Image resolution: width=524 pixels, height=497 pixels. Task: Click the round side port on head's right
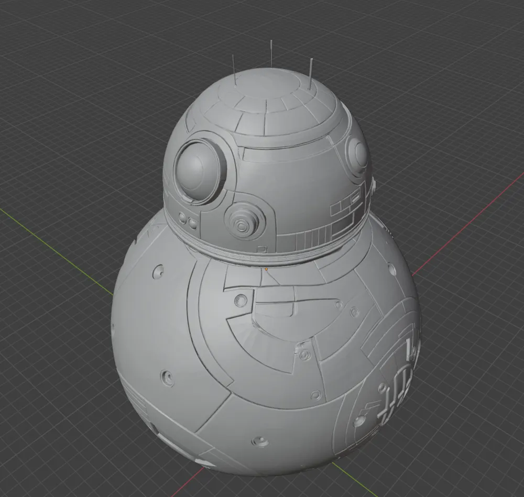358,154
